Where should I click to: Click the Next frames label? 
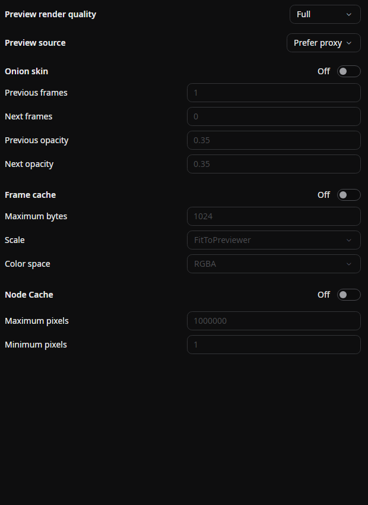[28, 116]
